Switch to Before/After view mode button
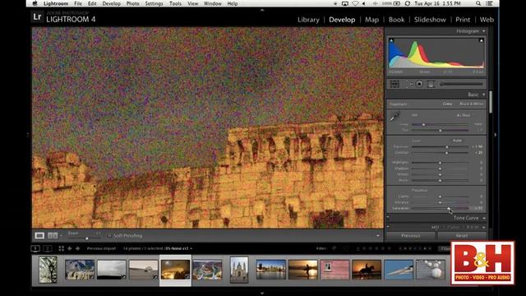Image resolution: width=526 pixels, height=296 pixels. pyautogui.click(x=53, y=236)
